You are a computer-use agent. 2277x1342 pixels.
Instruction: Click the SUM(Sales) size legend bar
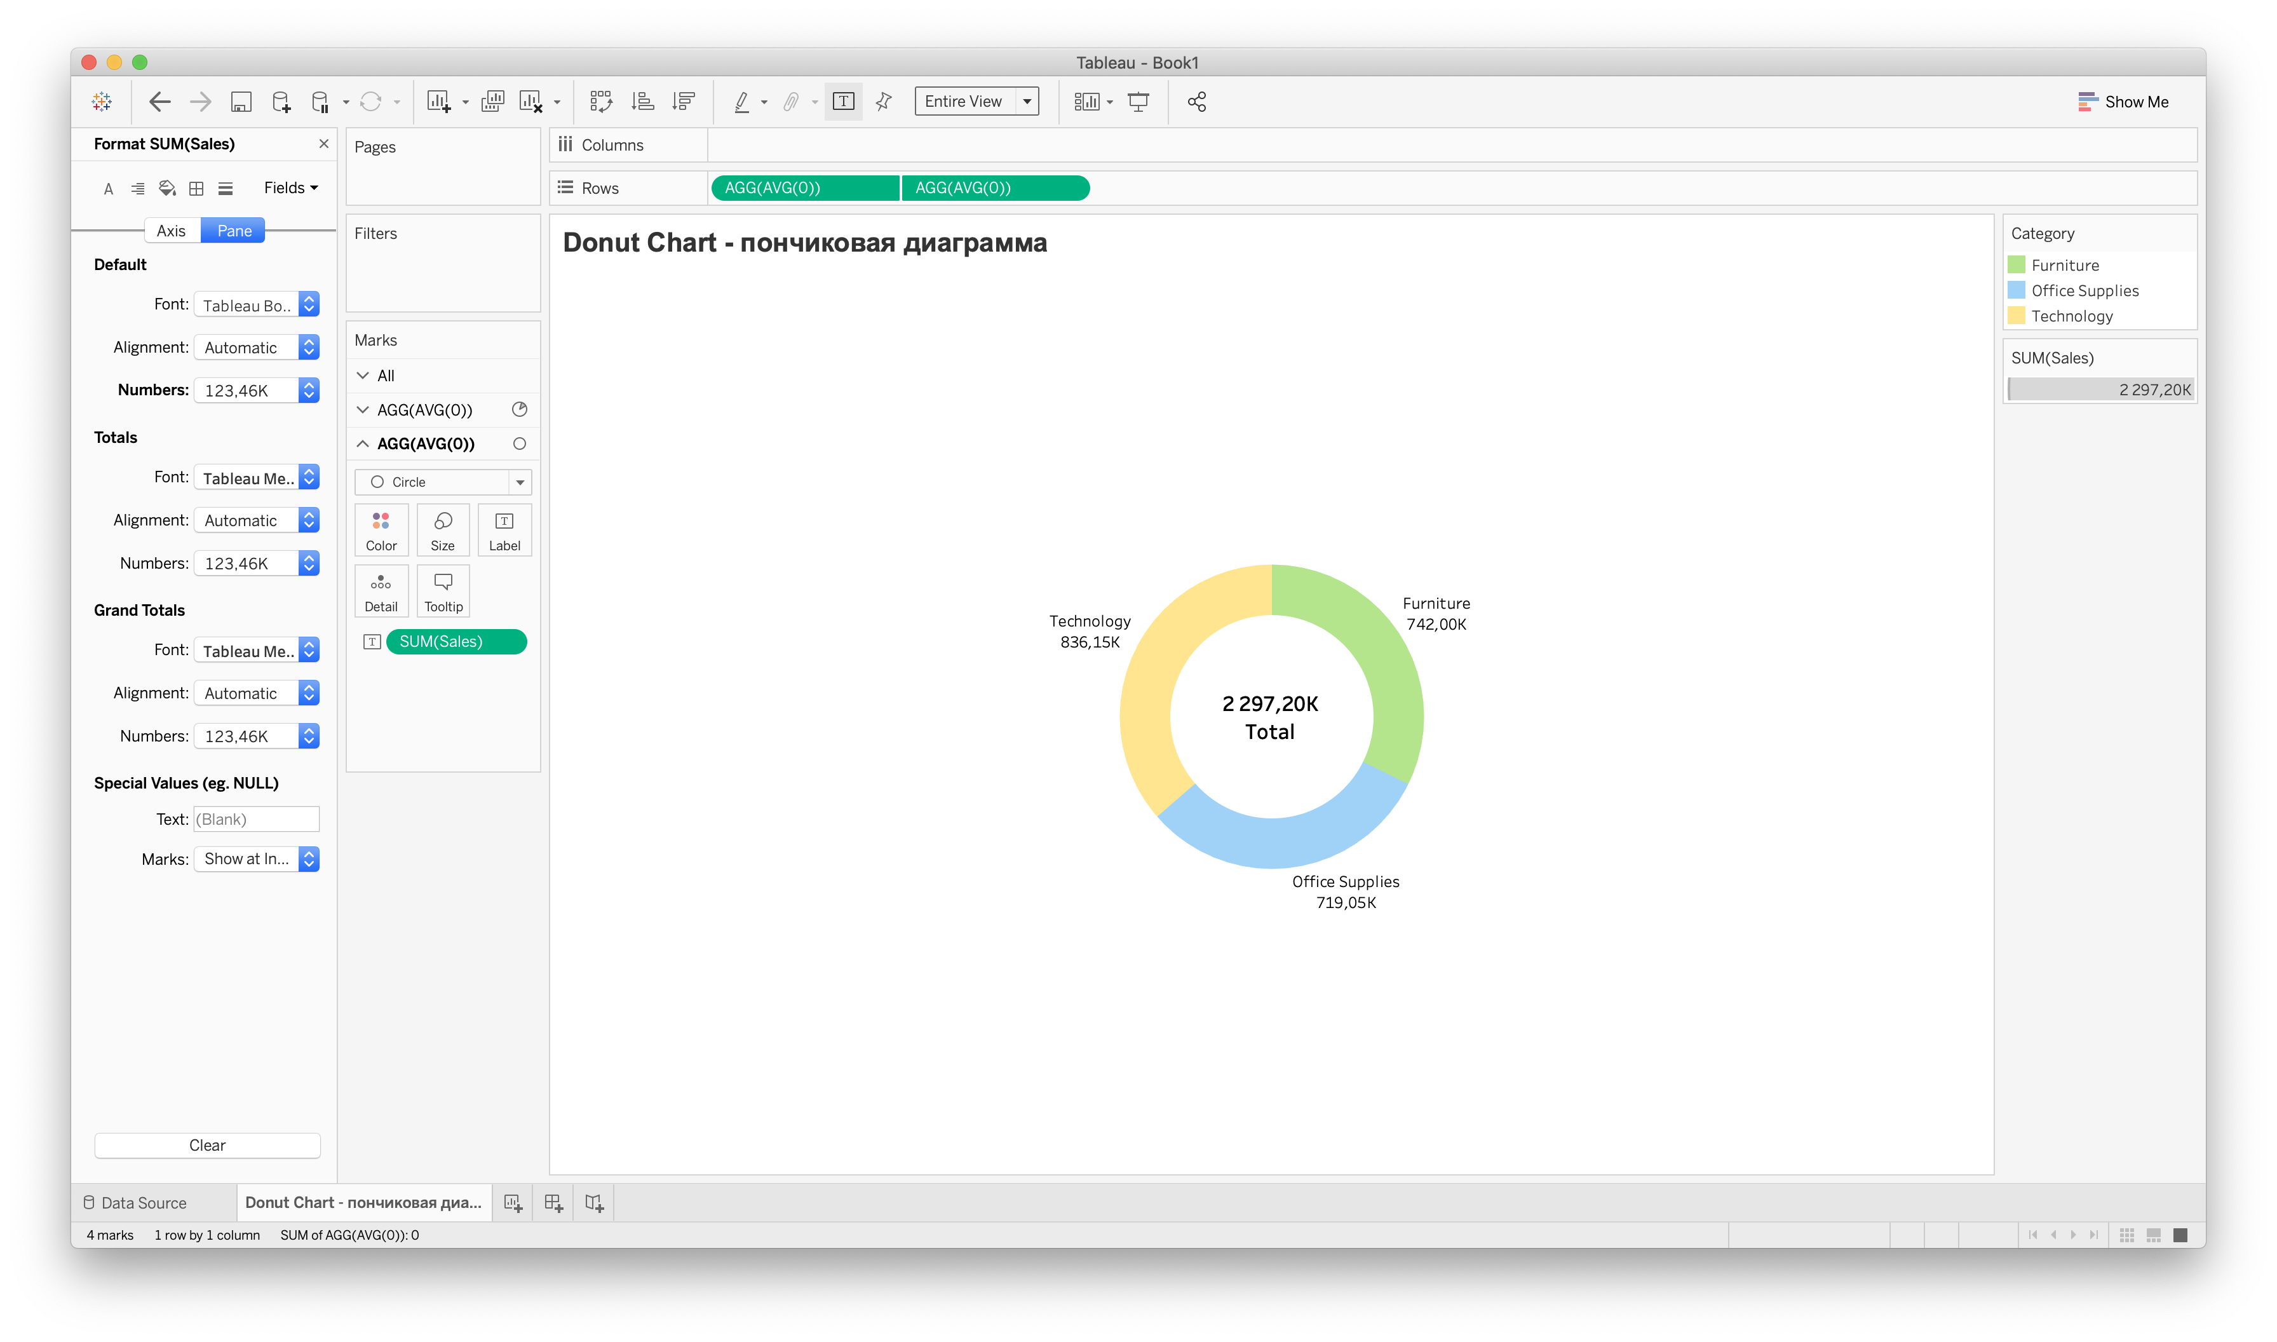click(2100, 390)
